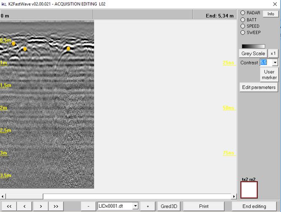Click the minus button beside the file selector
Image resolution: width=281 pixels, height=212 pixels.
coord(88,206)
